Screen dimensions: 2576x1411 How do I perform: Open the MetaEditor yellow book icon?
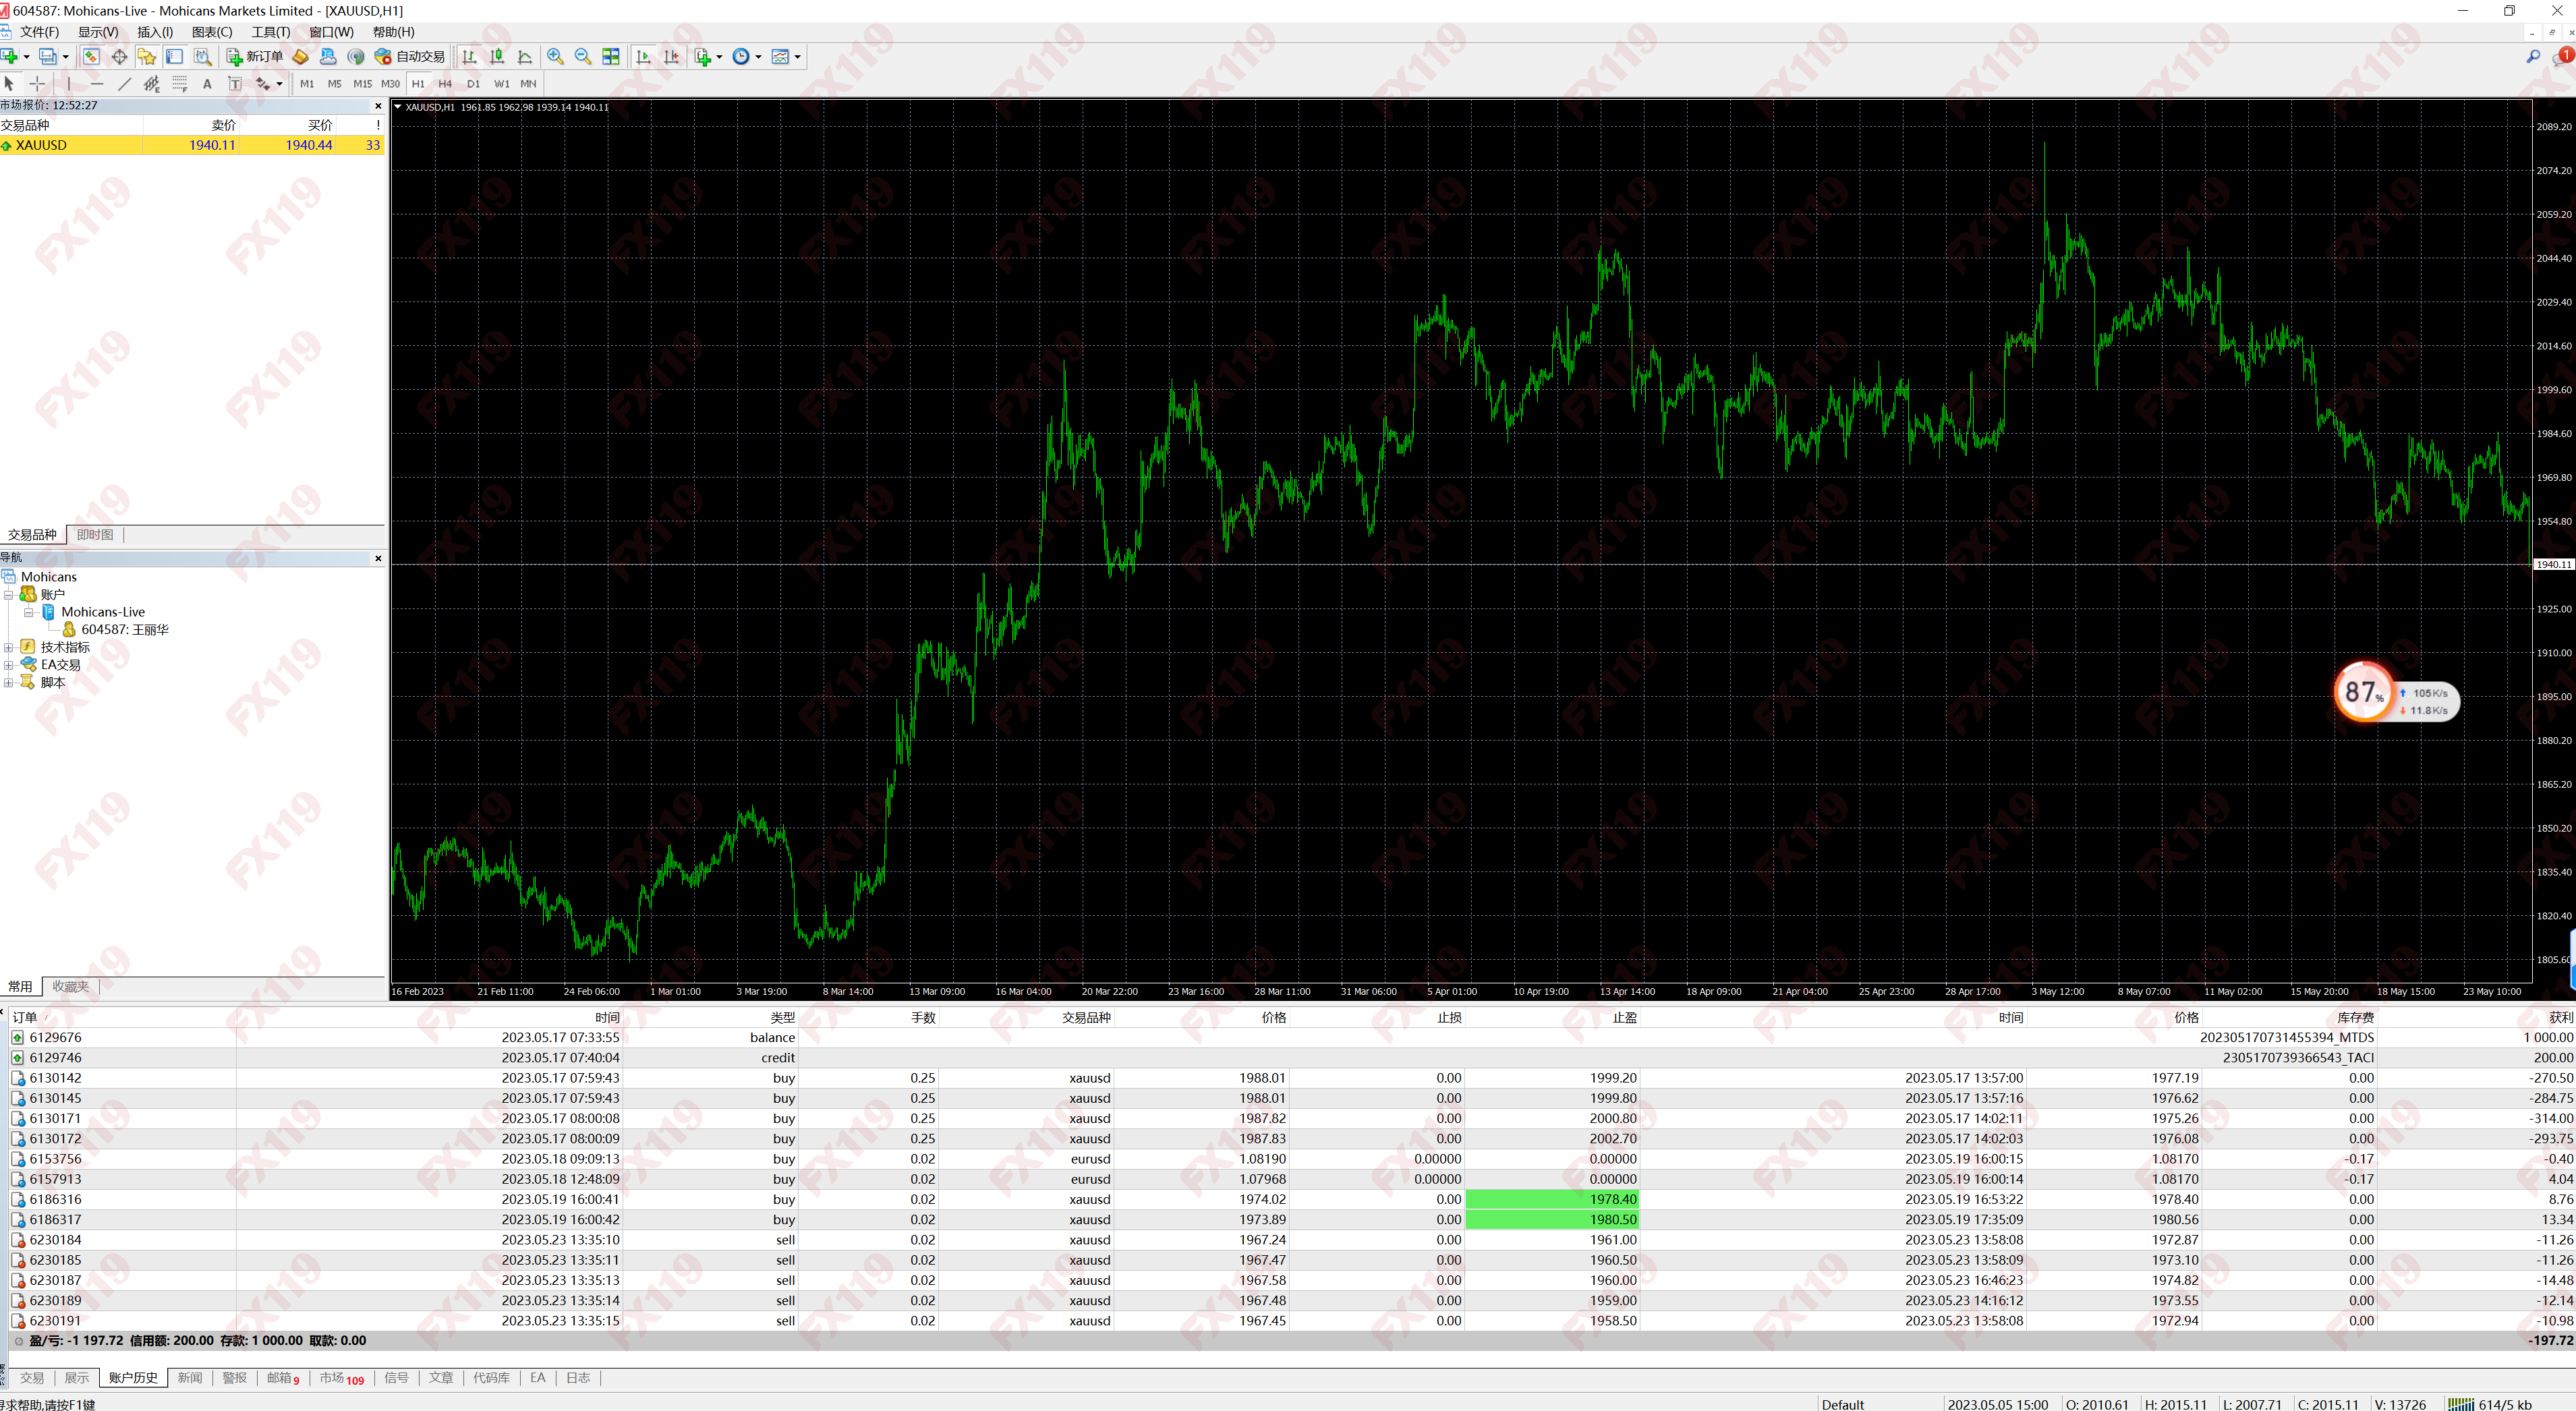(x=301, y=57)
